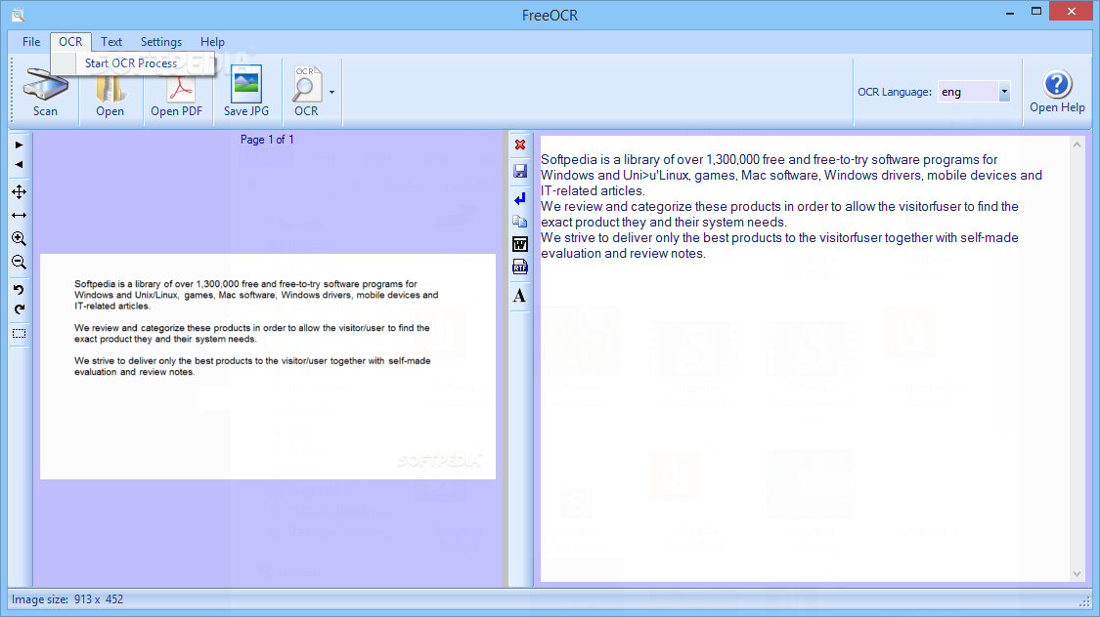Rotate image counterclockwise
The width and height of the screenshot is (1100, 617).
(x=19, y=289)
